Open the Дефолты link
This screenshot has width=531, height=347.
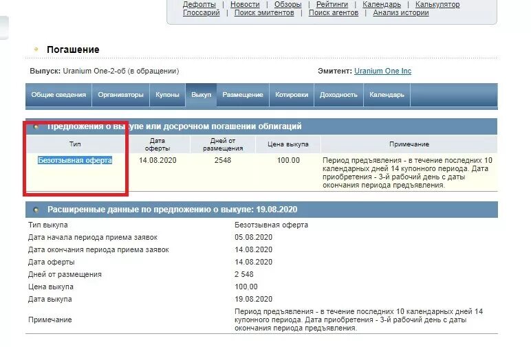coord(199,4)
